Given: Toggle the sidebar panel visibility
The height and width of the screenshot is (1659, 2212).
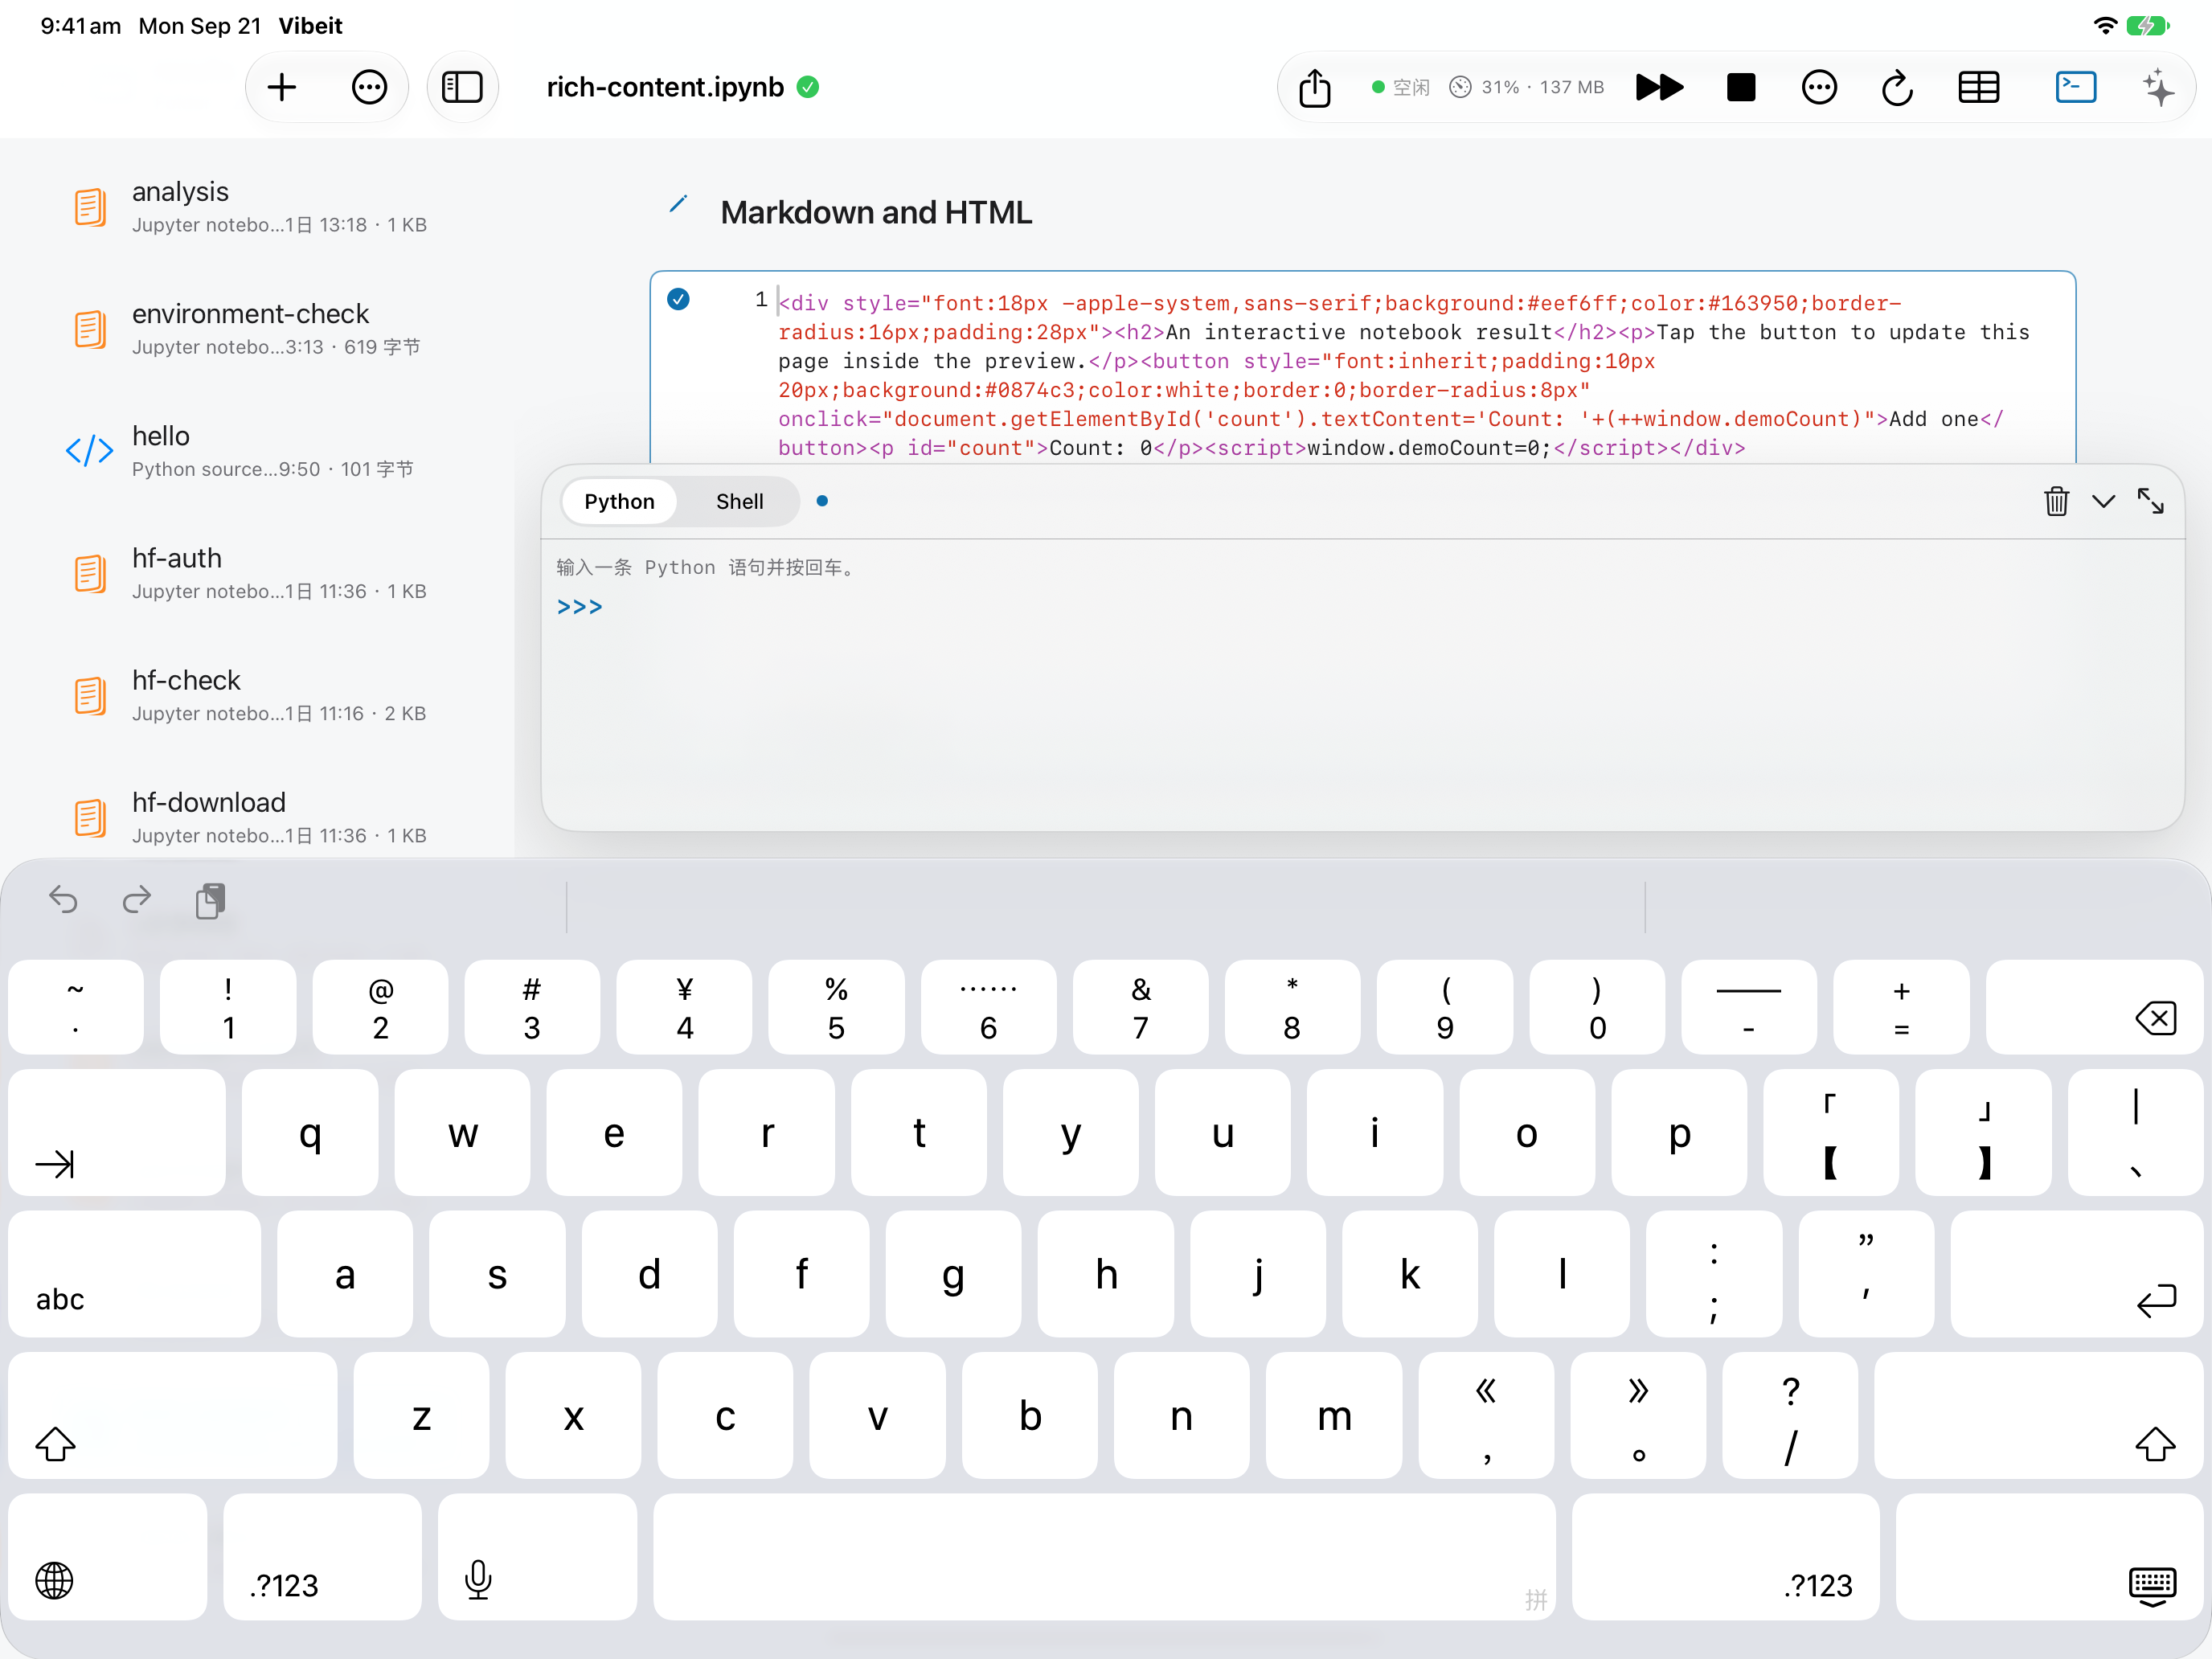Looking at the screenshot, I should click(462, 88).
